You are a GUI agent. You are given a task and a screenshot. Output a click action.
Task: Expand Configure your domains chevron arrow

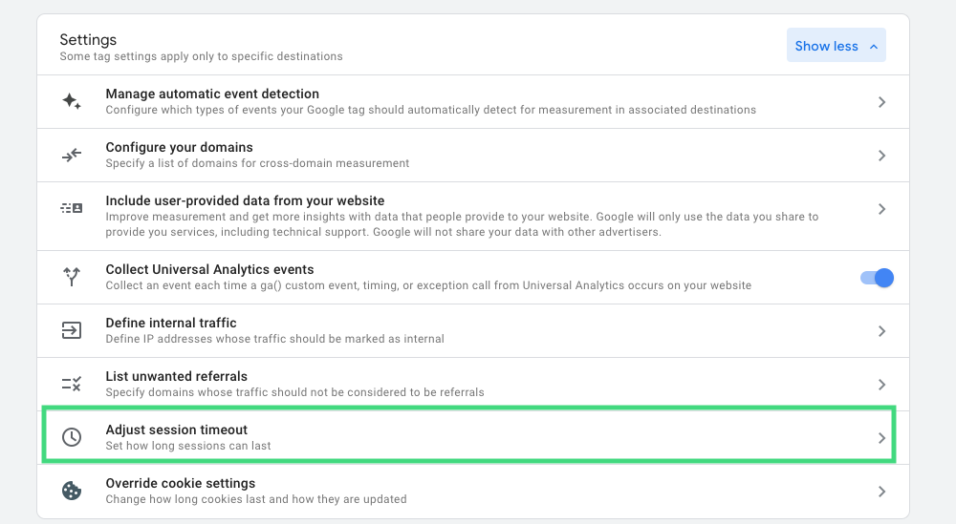coord(881,156)
